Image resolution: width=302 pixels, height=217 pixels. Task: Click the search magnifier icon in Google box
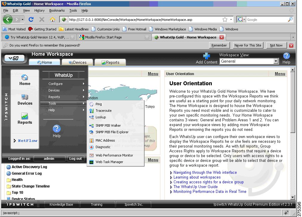[290, 19]
